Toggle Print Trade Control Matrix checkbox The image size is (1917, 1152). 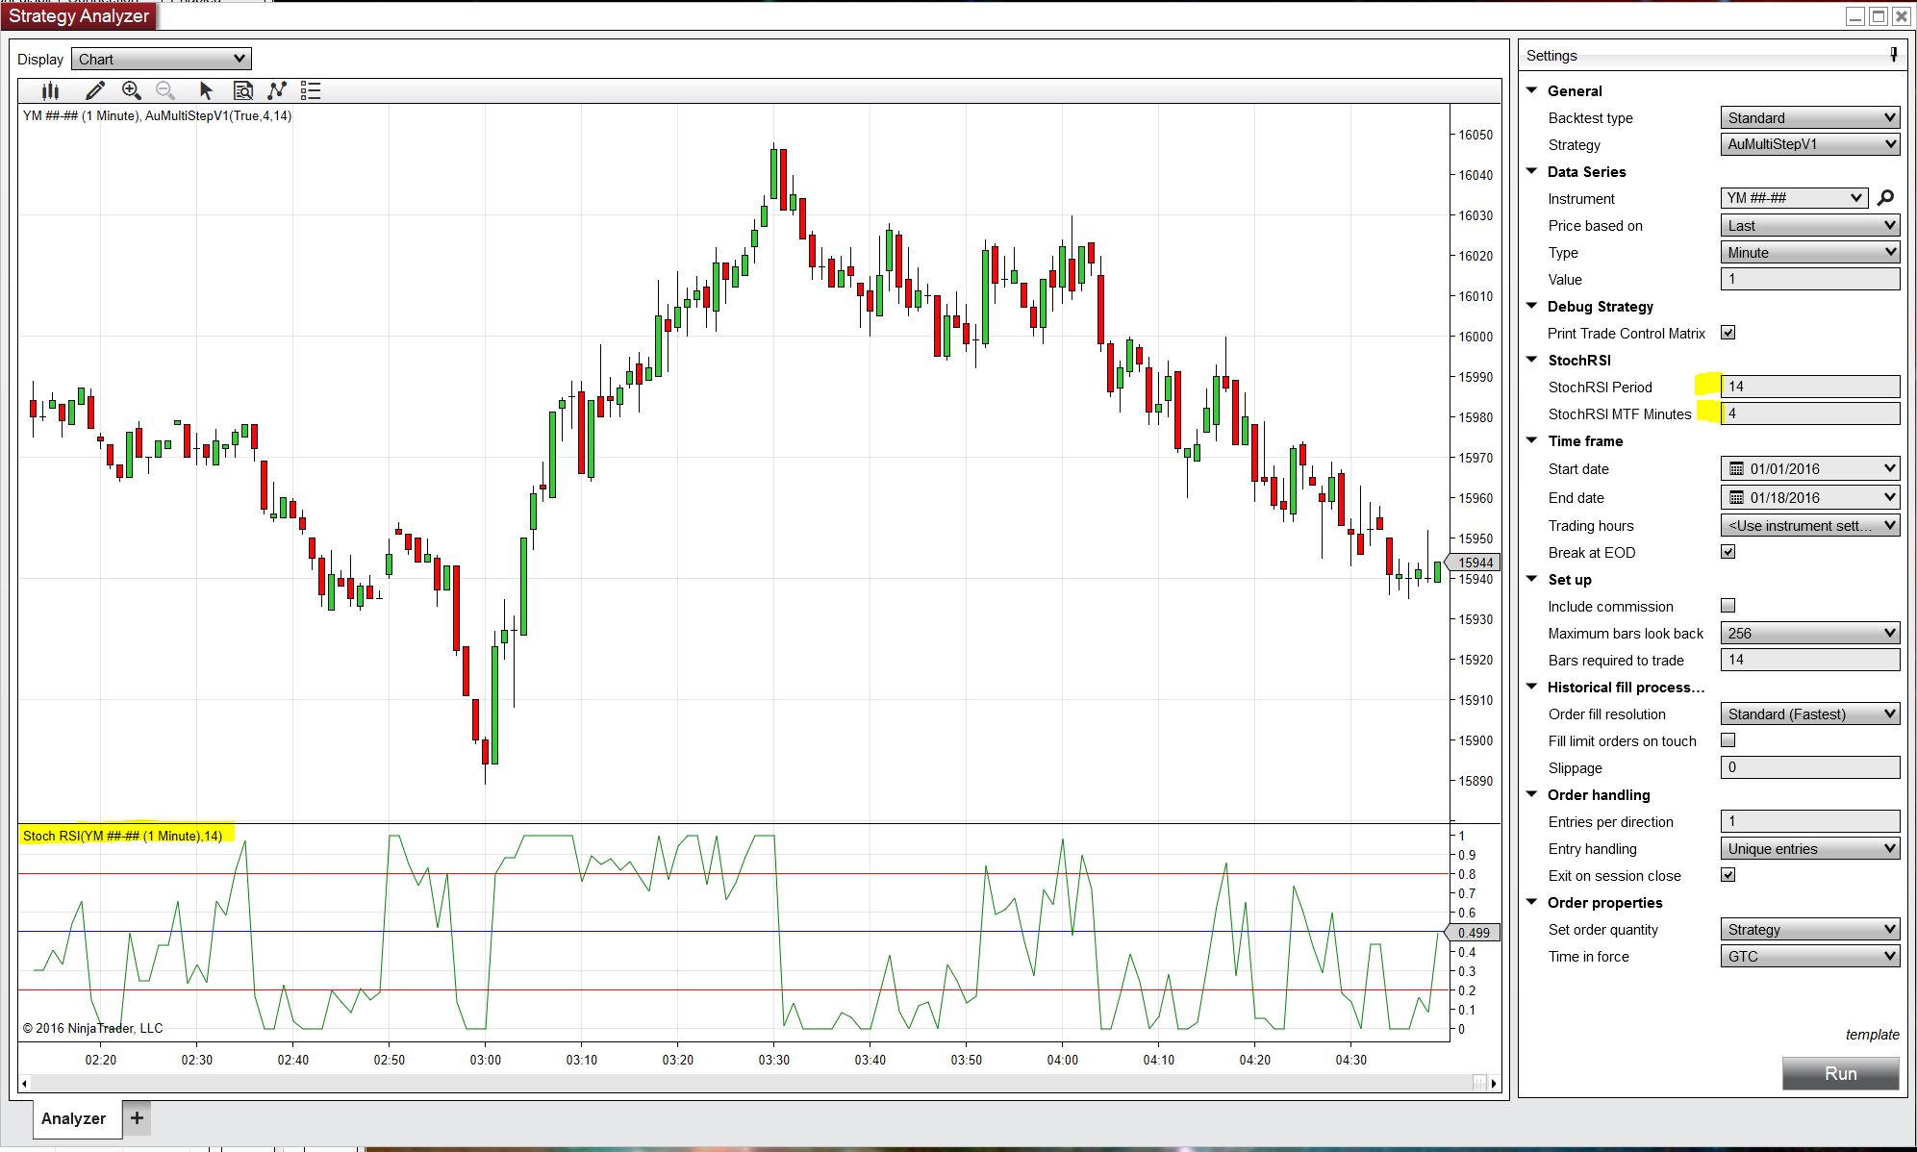point(1728,333)
